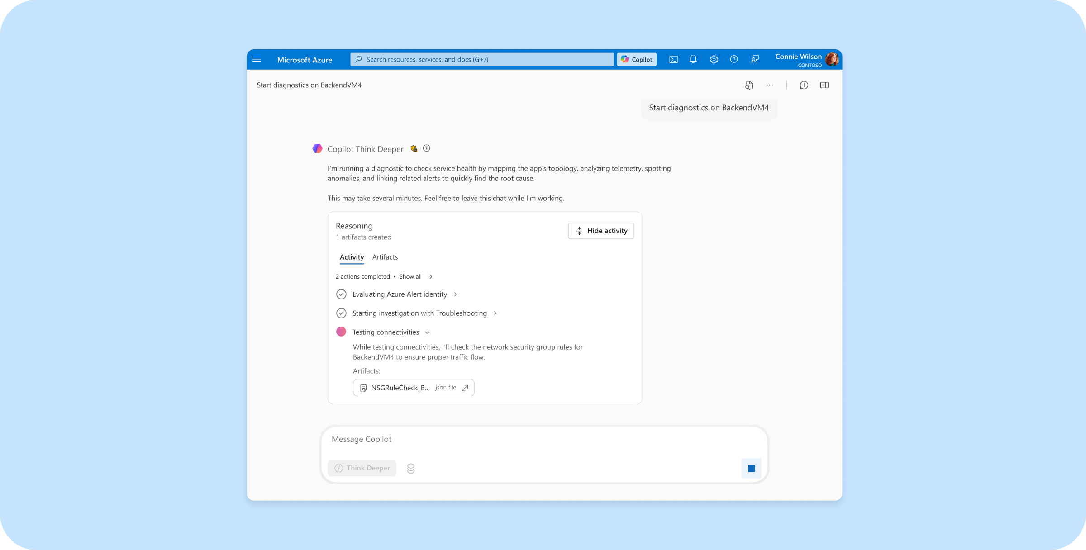The width and height of the screenshot is (1086, 550).
Task: Click the chat document search icon
Action: pos(749,85)
